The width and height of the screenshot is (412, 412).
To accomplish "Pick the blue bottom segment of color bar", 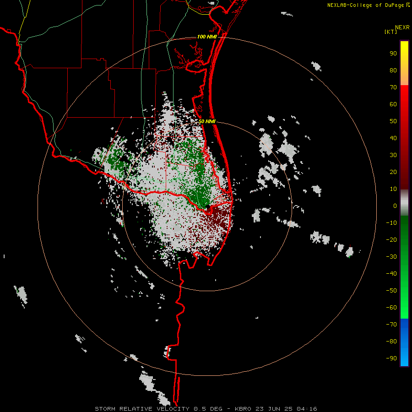I will pos(404,342).
